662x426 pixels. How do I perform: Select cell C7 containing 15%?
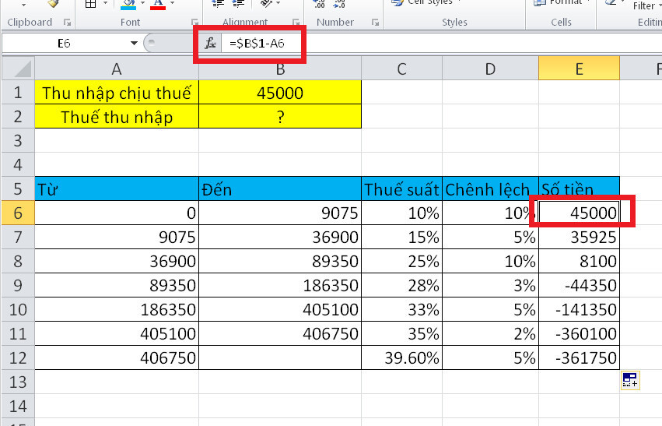point(402,237)
